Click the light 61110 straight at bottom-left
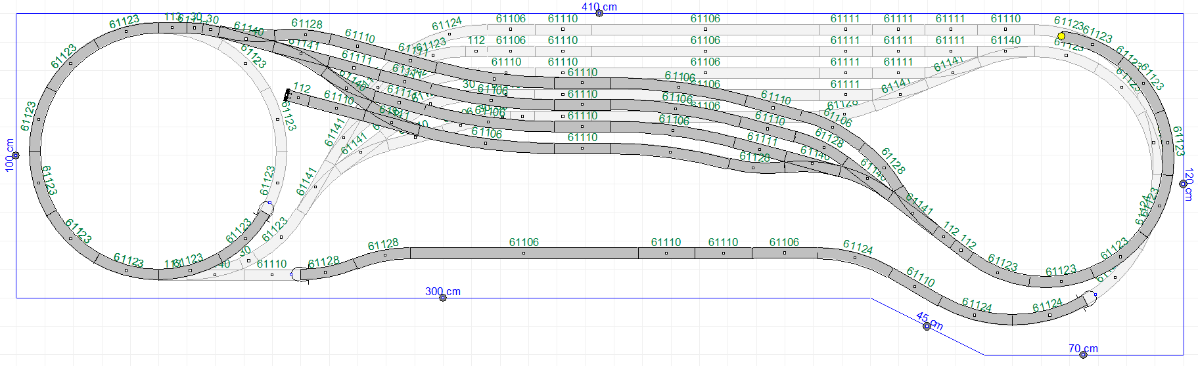The height and width of the screenshot is (366, 1198). 271,275
